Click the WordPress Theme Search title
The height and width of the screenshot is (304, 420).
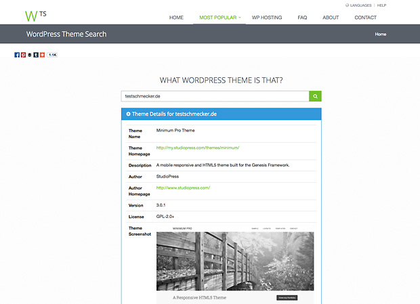pyautogui.click(x=66, y=35)
